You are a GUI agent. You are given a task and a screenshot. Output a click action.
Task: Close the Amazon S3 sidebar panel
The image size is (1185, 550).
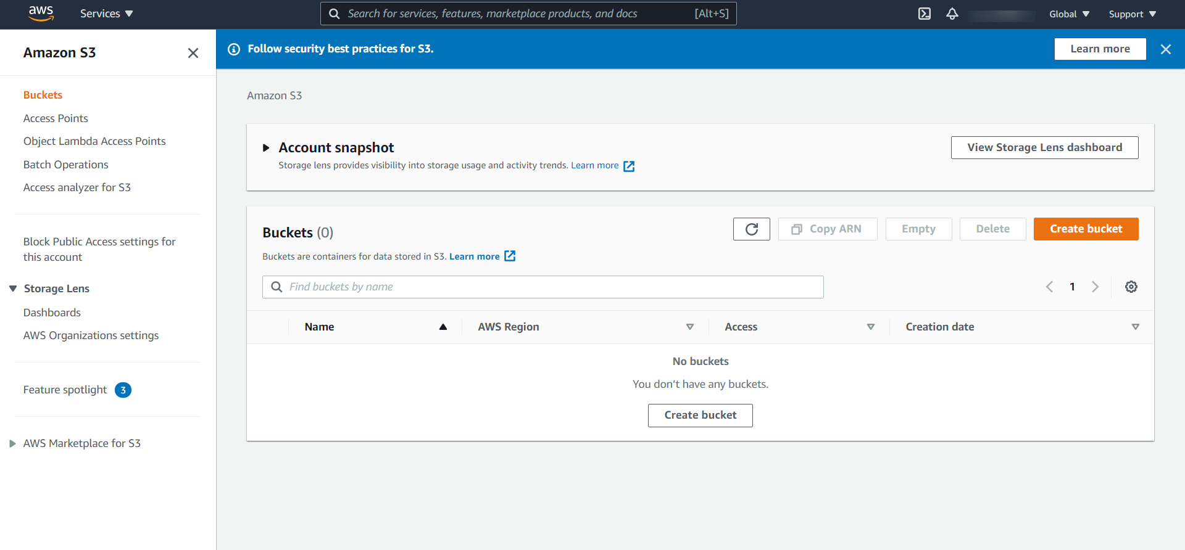(x=193, y=53)
